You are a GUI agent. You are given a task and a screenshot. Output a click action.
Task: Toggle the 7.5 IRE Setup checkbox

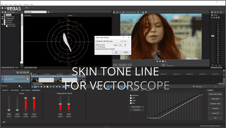(x=96, y=47)
